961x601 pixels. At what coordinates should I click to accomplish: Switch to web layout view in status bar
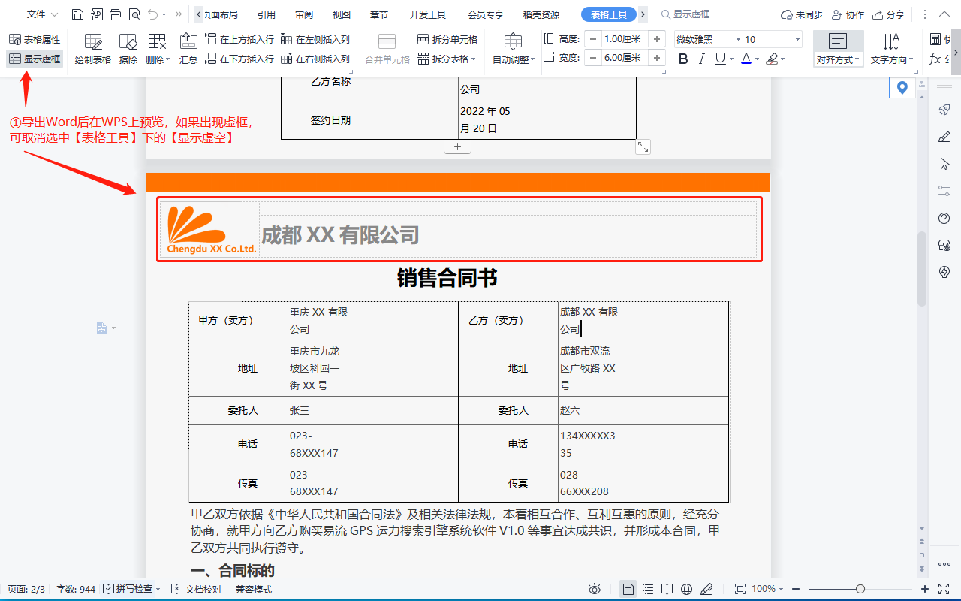(x=686, y=589)
